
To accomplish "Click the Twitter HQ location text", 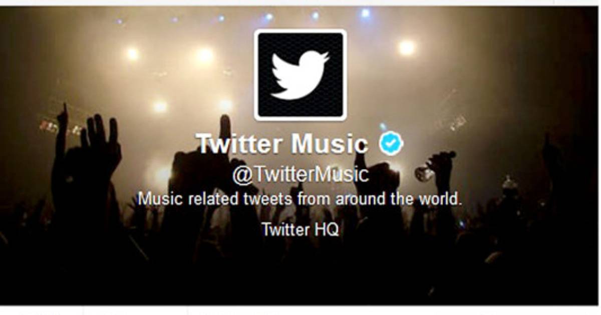I will click(300, 229).
